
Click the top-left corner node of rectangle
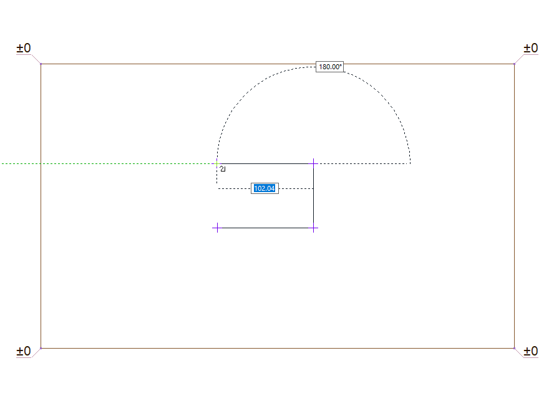pyautogui.click(x=41, y=64)
